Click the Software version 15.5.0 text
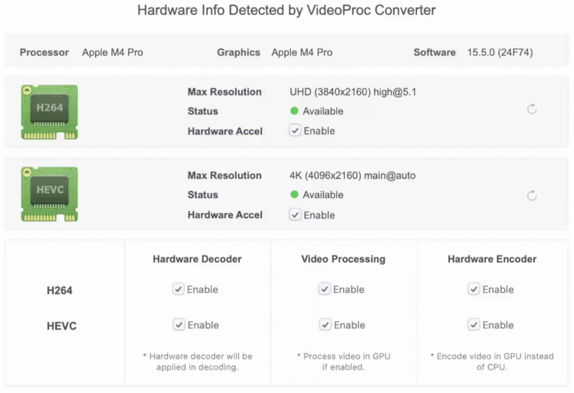574x393 pixels. pyautogui.click(x=500, y=52)
